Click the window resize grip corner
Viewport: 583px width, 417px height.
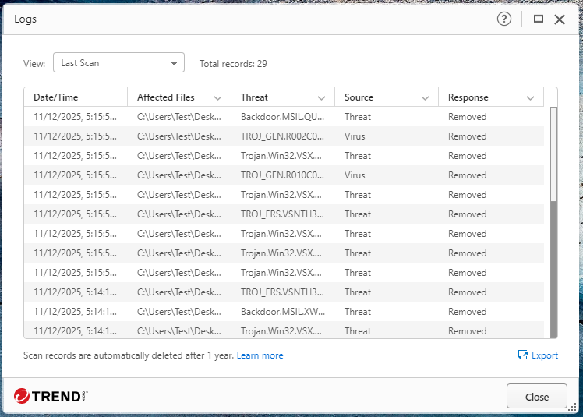pos(573,408)
